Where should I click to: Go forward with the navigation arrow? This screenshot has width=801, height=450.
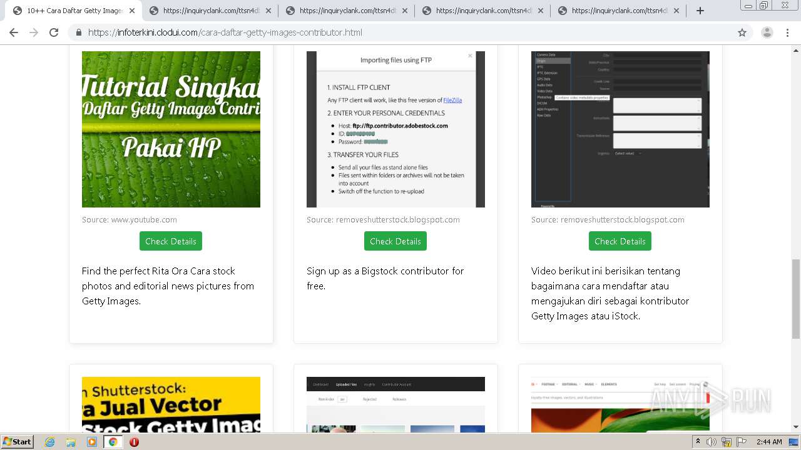[34, 32]
